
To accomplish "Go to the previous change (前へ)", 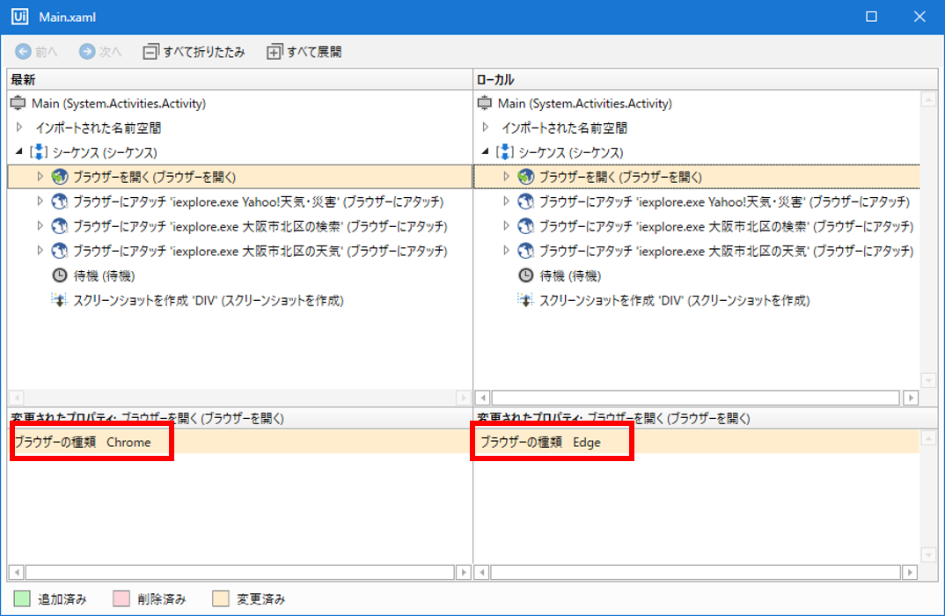I will tap(37, 52).
